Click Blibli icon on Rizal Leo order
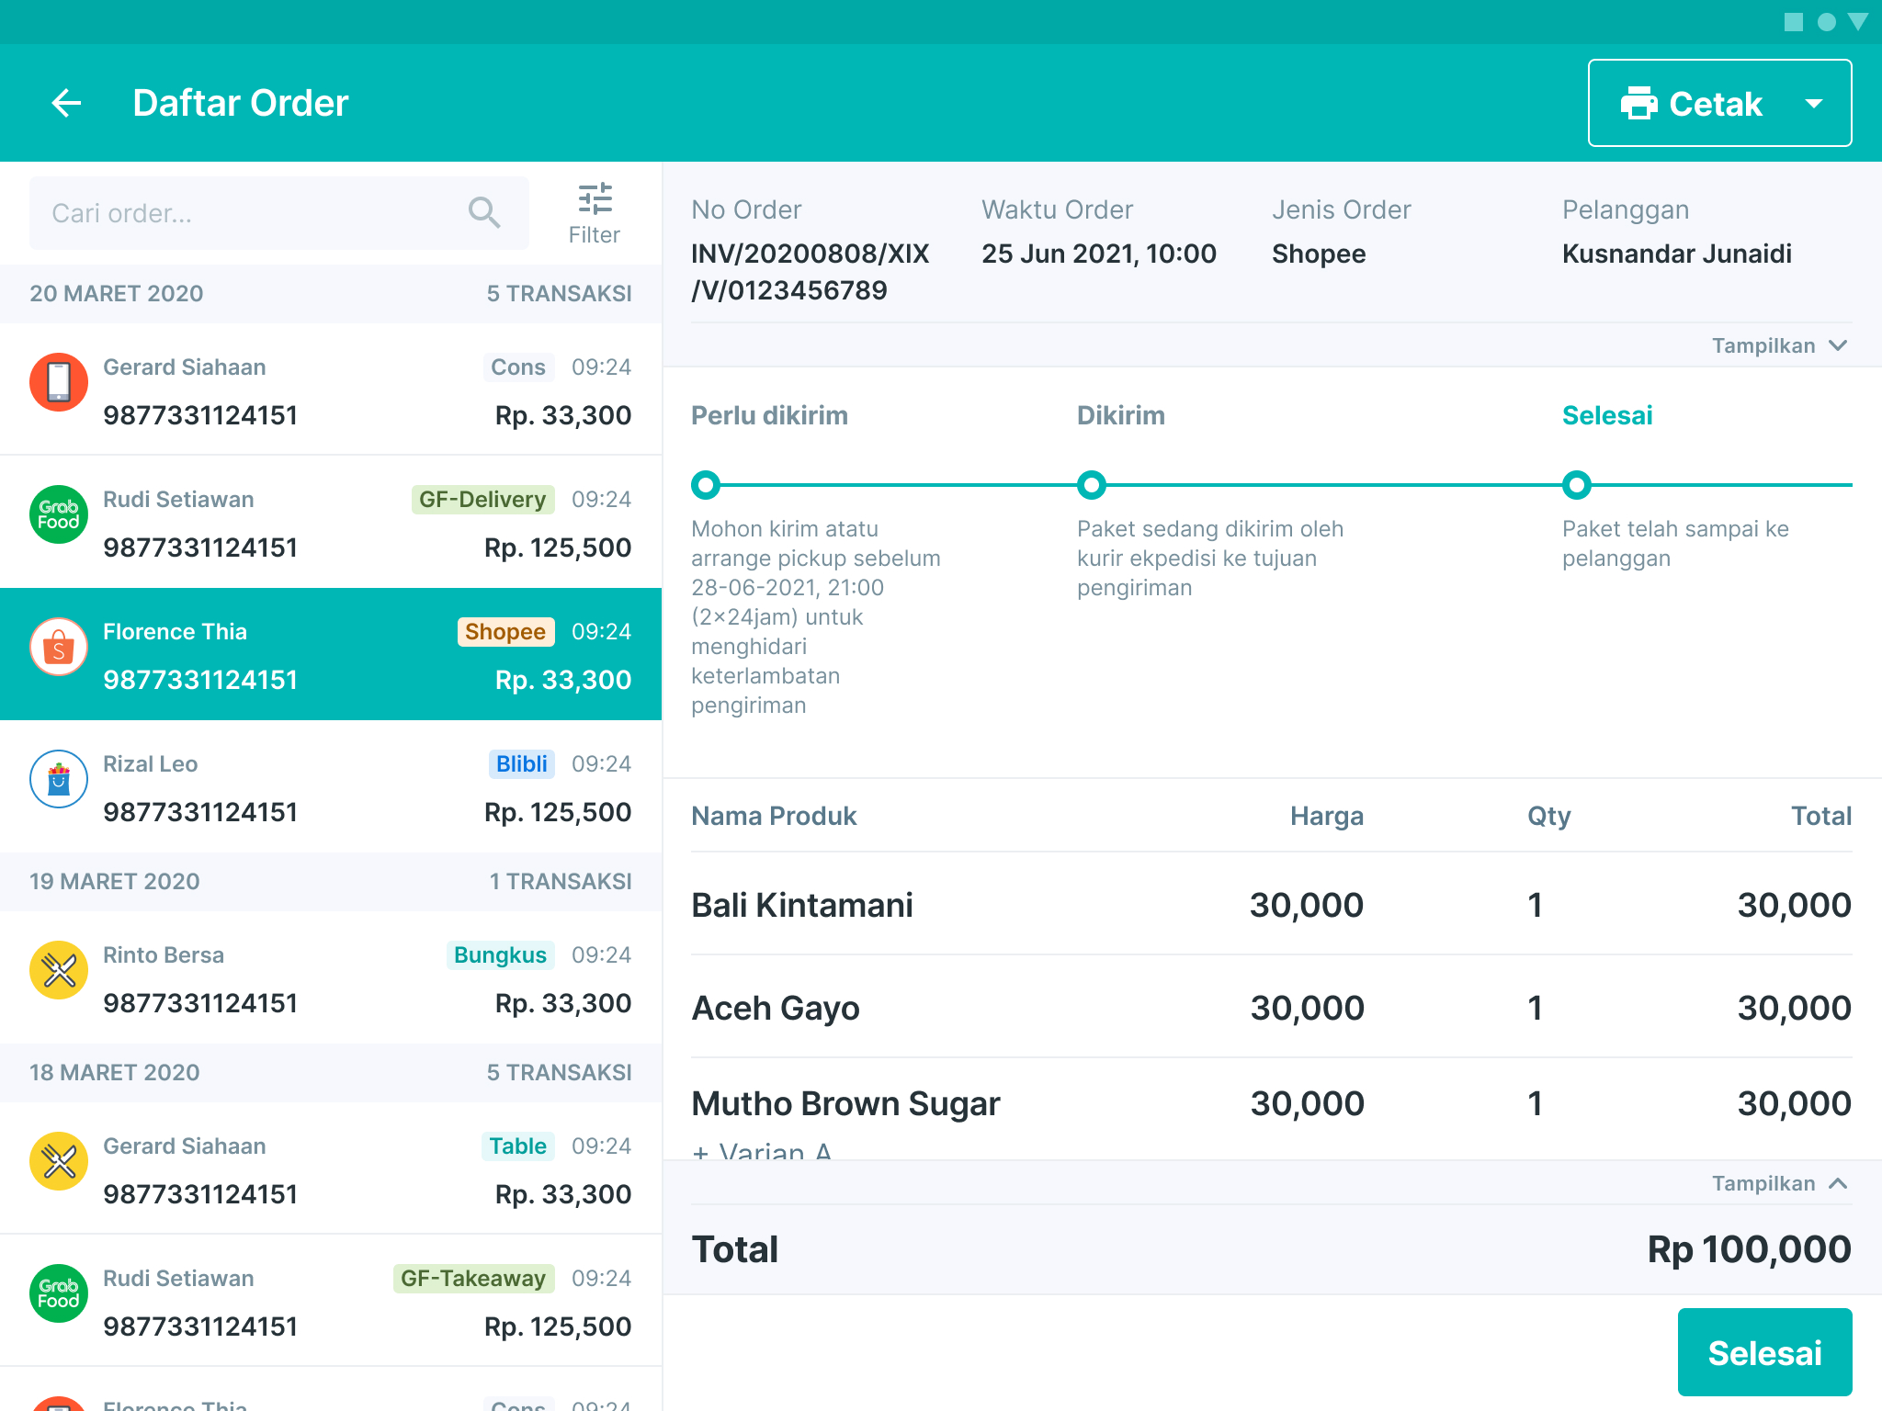 59,779
